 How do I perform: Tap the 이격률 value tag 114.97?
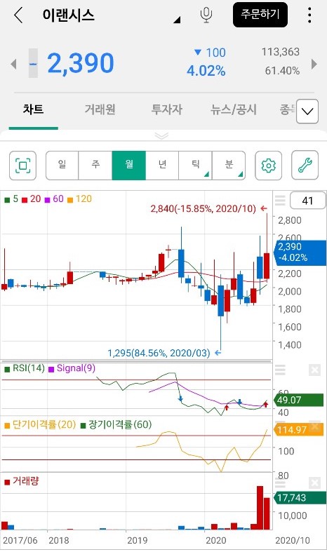point(298,430)
